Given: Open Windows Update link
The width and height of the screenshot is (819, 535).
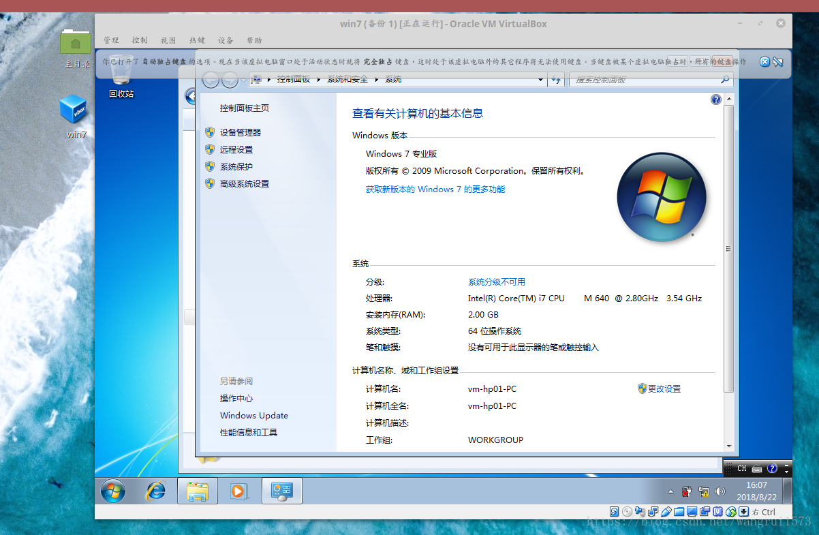Looking at the screenshot, I should coord(254,415).
